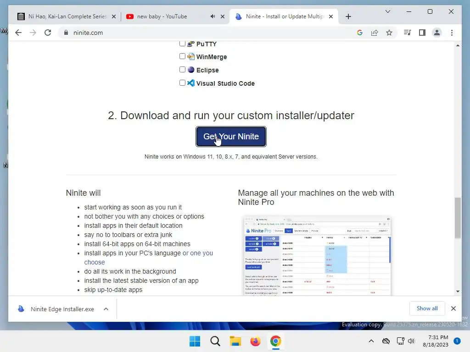Image resolution: width=470 pixels, height=352 pixels.
Task: Share this page icon
Action: (x=375, y=33)
